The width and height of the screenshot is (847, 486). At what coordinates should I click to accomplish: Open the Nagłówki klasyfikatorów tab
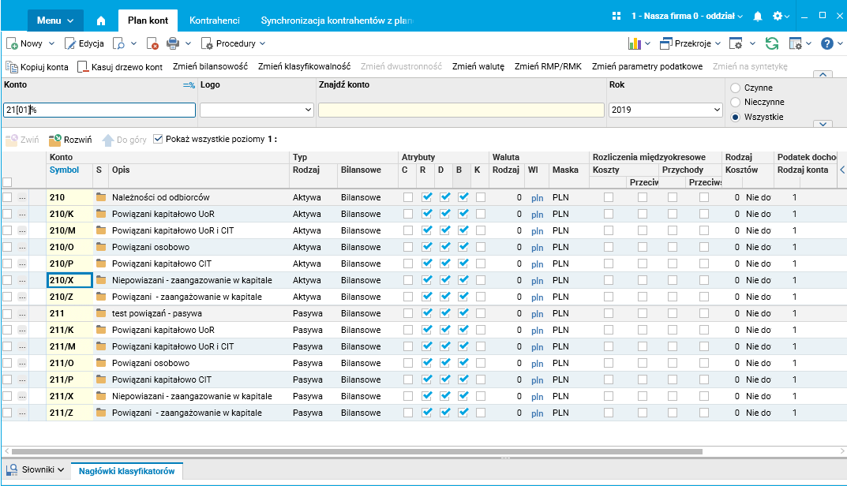click(x=126, y=470)
